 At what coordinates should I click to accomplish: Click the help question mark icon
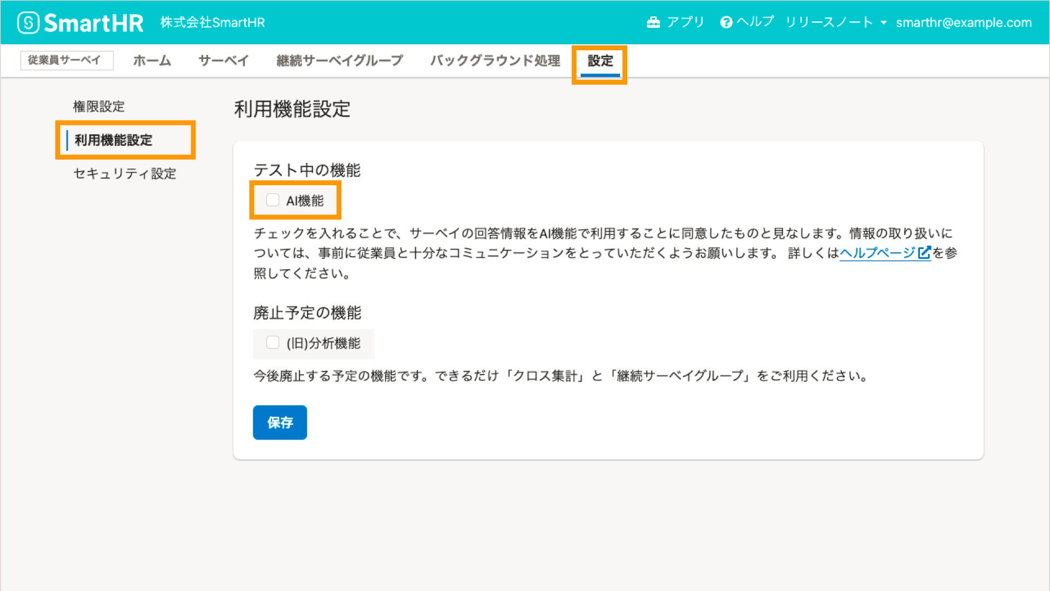(x=726, y=22)
